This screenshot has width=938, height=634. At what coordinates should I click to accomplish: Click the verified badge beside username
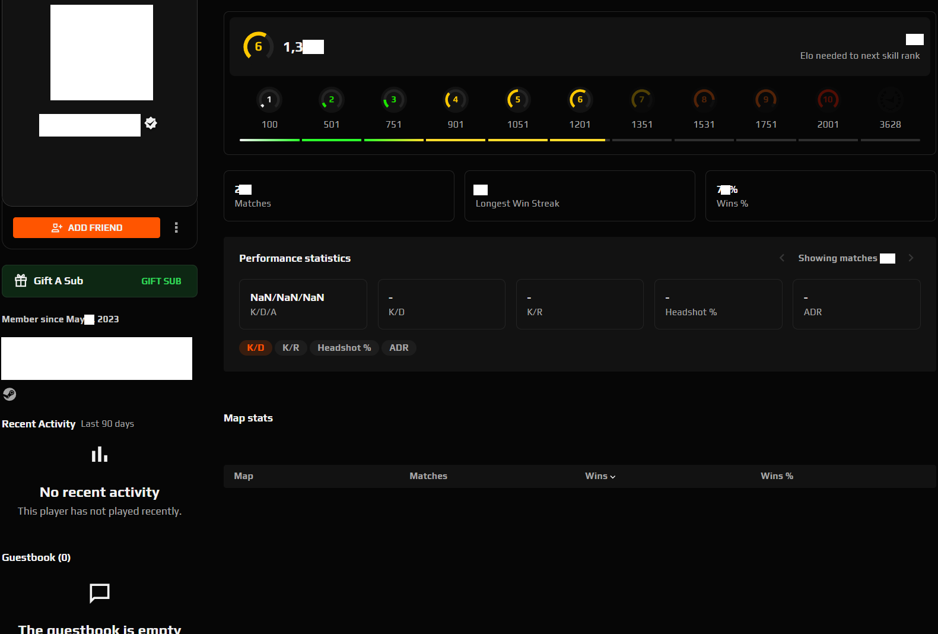click(151, 123)
